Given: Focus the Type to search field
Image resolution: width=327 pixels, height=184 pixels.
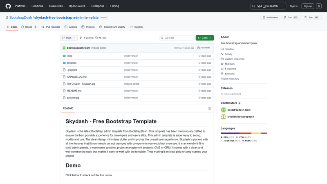Looking at the screenshot, I should pos(268,6).
